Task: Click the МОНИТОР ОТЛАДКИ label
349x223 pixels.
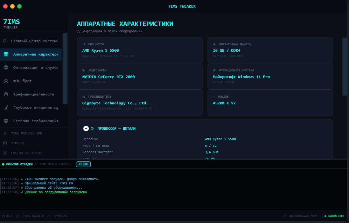Action: [19, 164]
